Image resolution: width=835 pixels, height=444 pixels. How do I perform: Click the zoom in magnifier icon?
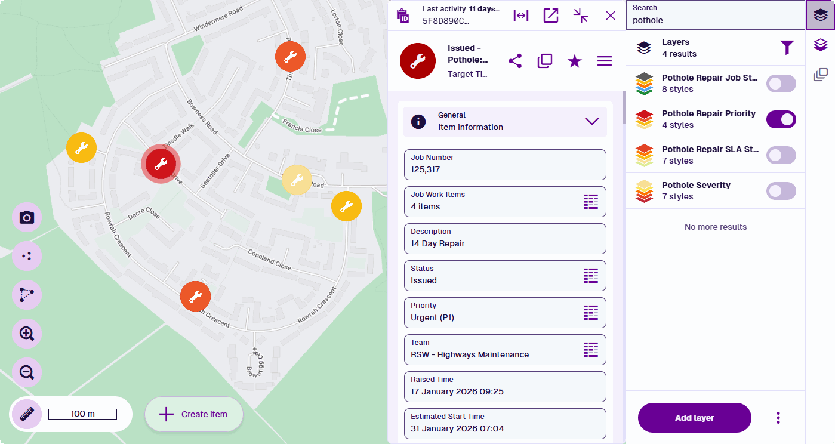(26, 334)
